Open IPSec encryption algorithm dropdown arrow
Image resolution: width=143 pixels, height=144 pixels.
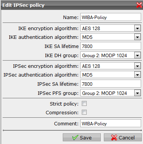[x=137, y=66]
